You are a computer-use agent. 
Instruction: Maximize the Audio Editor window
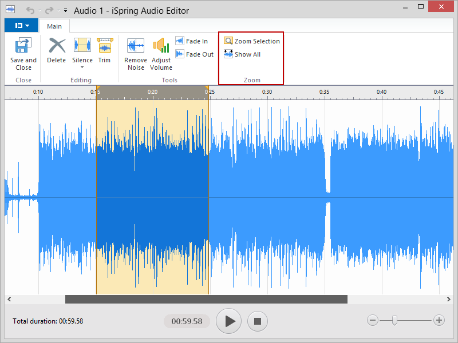(x=421, y=7)
